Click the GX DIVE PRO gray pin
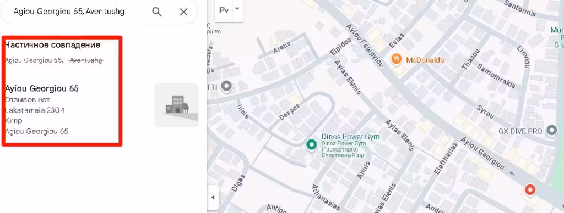The width and height of the screenshot is (564, 213). [551, 131]
